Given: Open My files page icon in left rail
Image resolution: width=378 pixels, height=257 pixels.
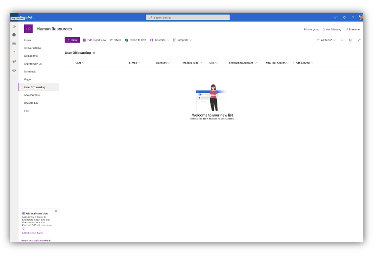Looking at the screenshot, I should pos(14,52).
